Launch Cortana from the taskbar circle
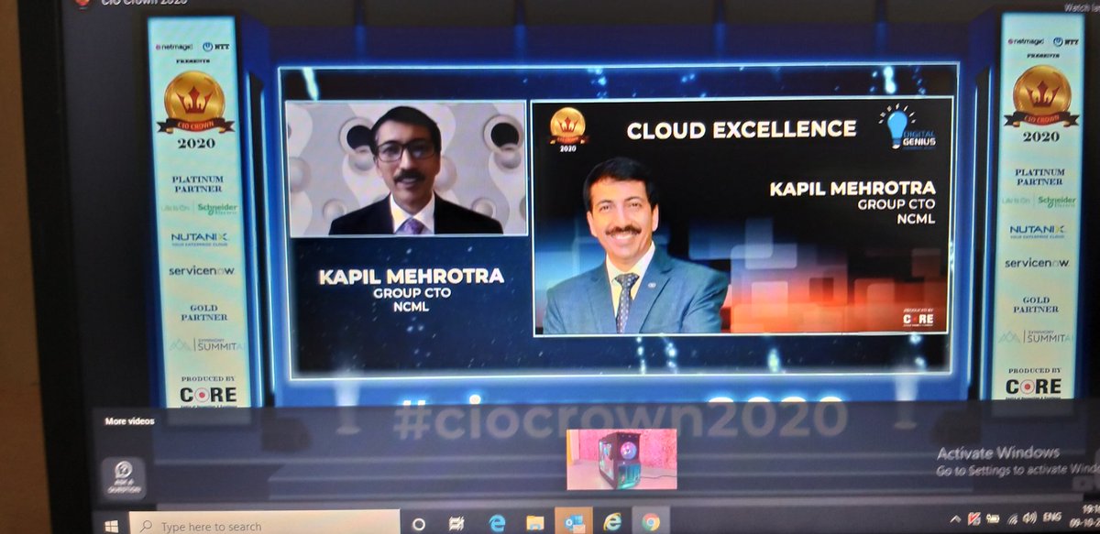The width and height of the screenshot is (1100, 534). point(418,525)
